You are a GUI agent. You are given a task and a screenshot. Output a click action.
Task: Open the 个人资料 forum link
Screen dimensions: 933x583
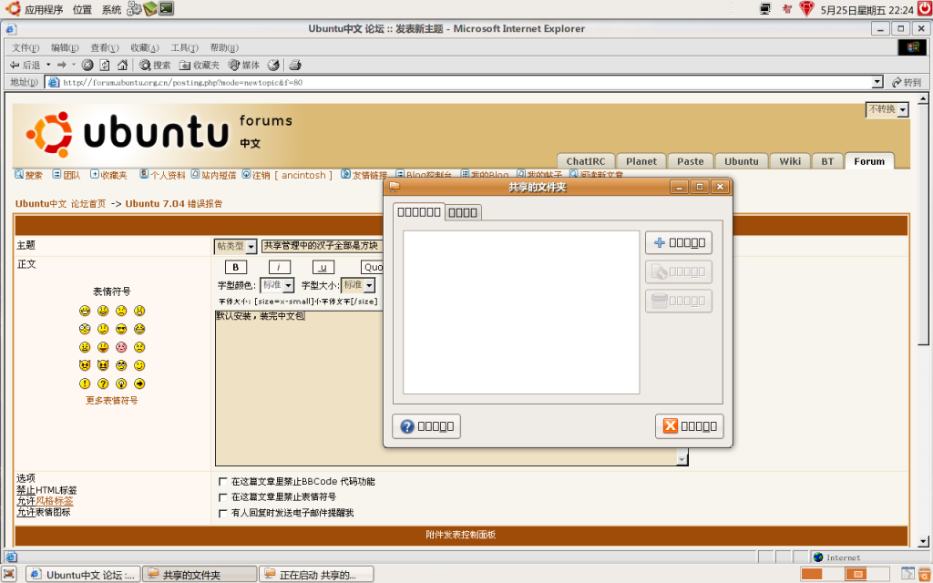(162, 175)
